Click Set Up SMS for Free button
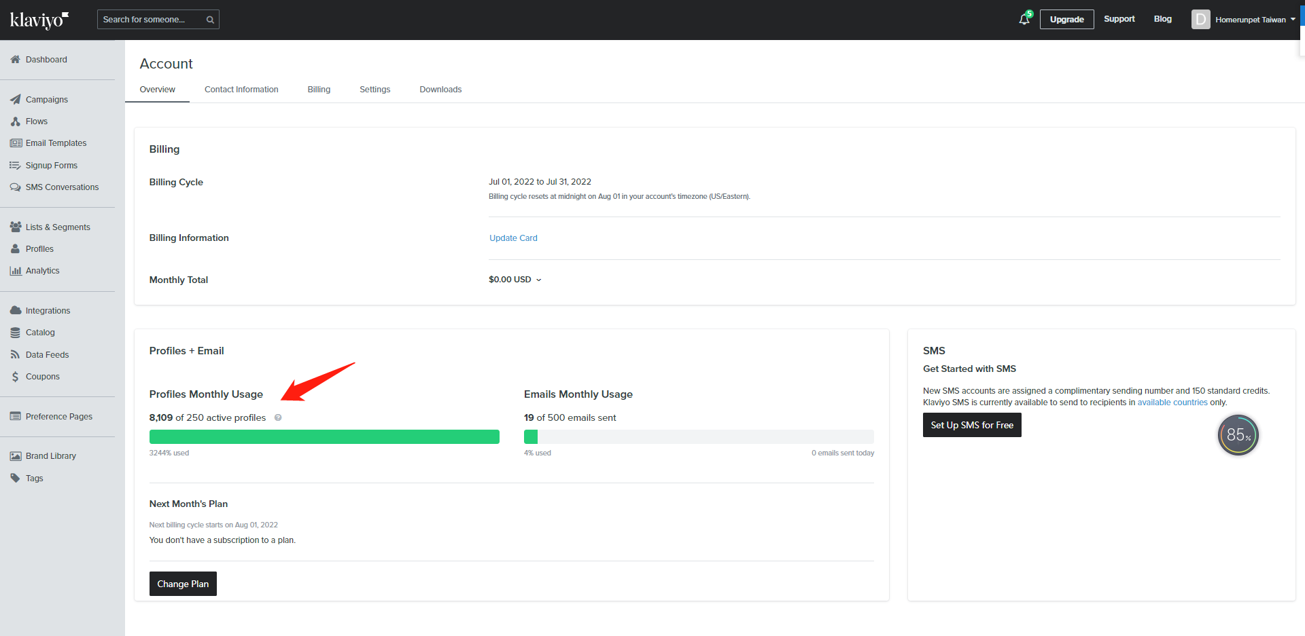Screen dimensions: 1305x636 pos(972,425)
